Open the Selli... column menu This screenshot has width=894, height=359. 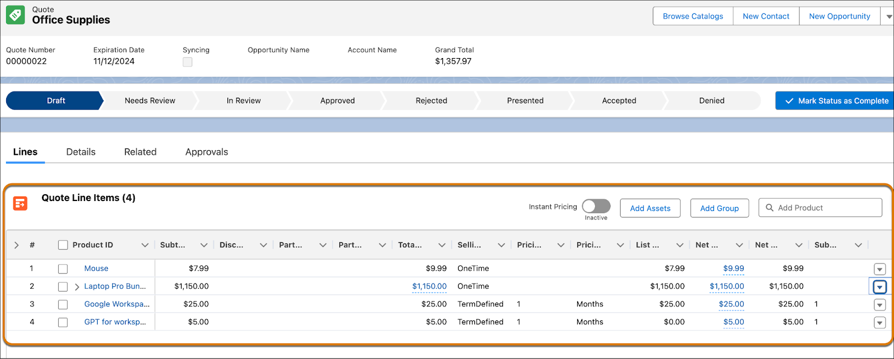501,245
